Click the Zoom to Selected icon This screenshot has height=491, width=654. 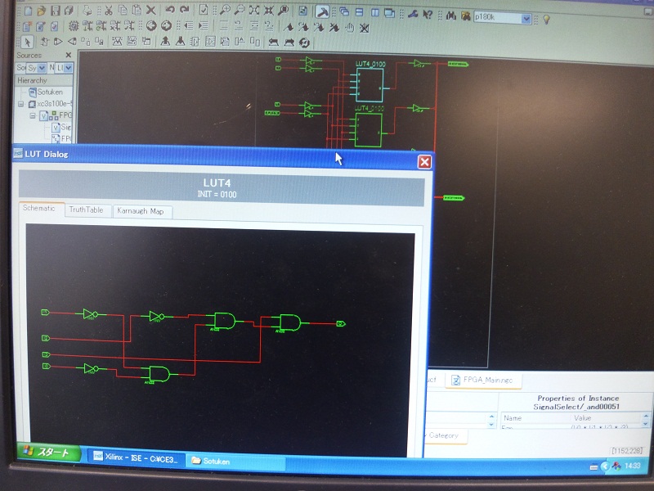click(x=269, y=11)
